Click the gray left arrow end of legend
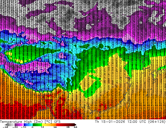Screen dimensions: 166x128 (x=6, y=125)
